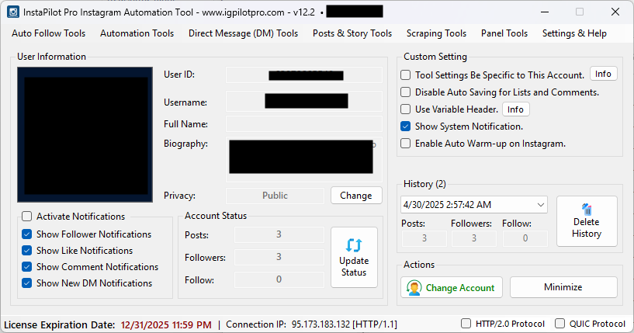Click the Username field
The height and width of the screenshot is (333, 634).
click(x=304, y=101)
